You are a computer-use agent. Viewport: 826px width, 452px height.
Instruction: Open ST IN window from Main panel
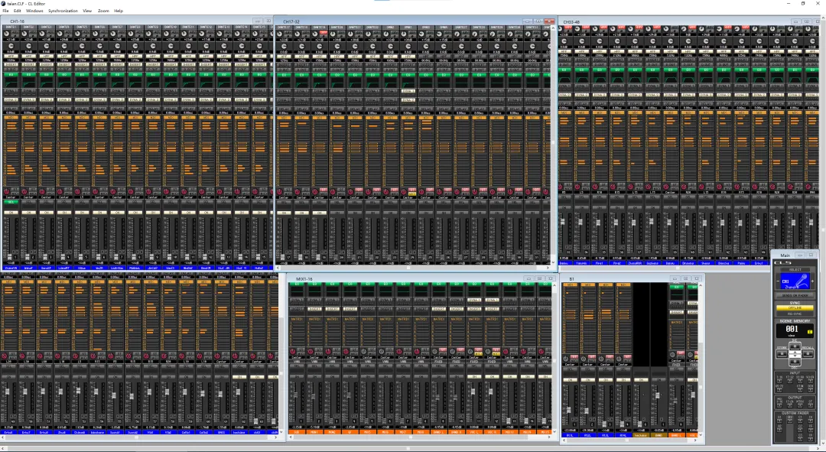pos(800,390)
